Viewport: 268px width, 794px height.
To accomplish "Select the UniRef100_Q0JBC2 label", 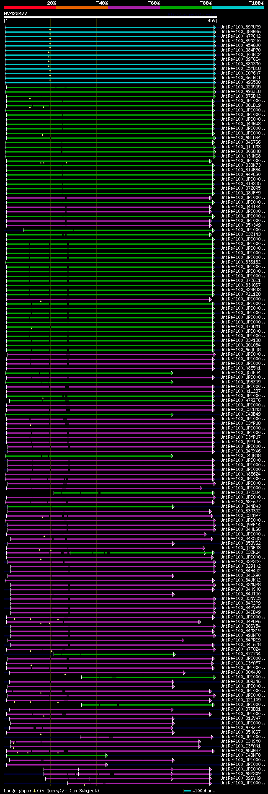I will point(240,55).
